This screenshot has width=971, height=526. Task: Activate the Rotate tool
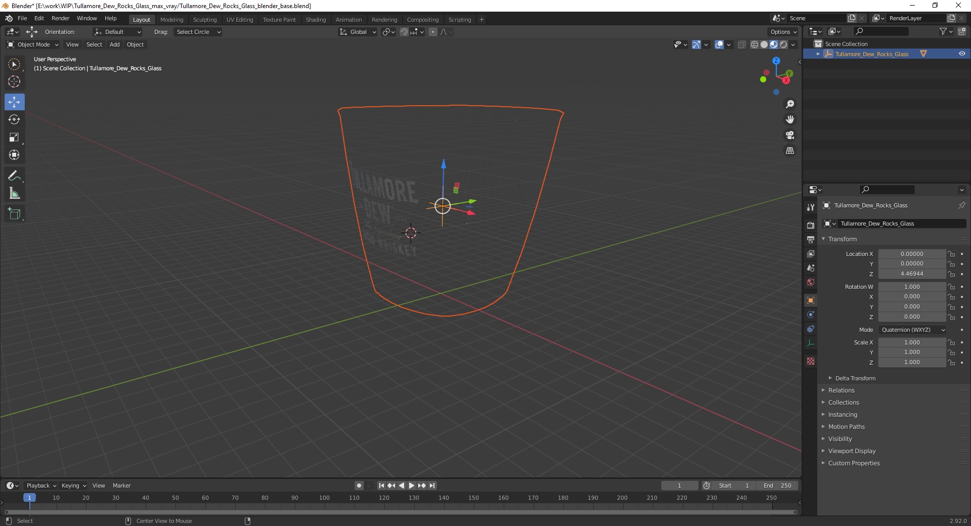(14, 119)
